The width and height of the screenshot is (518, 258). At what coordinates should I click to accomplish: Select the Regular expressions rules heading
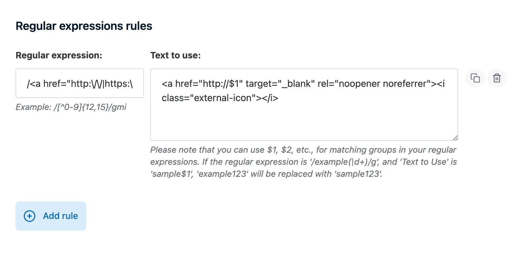pos(84,26)
